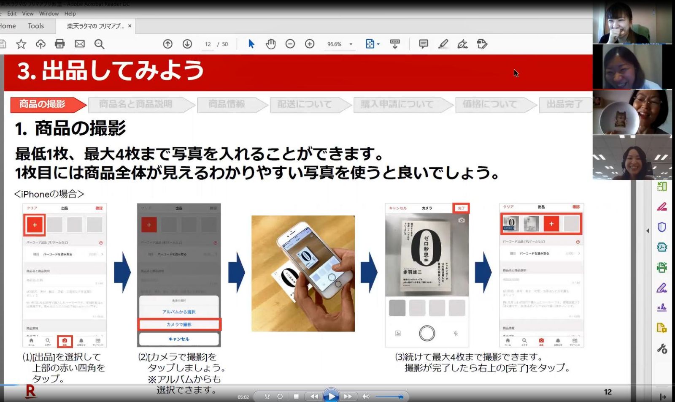Click the 配送について step label
Image resolution: width=675 pixels, height=402 pixels.
(305, 104)
